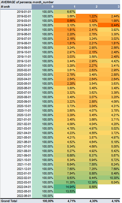Select the 2,44% cell for 2019-02-01
The width and height of the screenshot is (122, 203).
(x=109, y=16)
